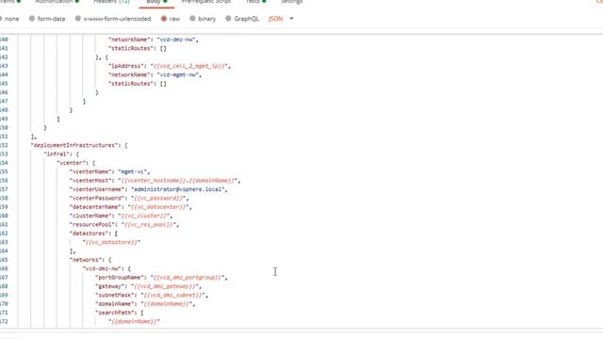
Task: Click the "vcenterName": "mgmt-vc" line
Action: point(109,171)
